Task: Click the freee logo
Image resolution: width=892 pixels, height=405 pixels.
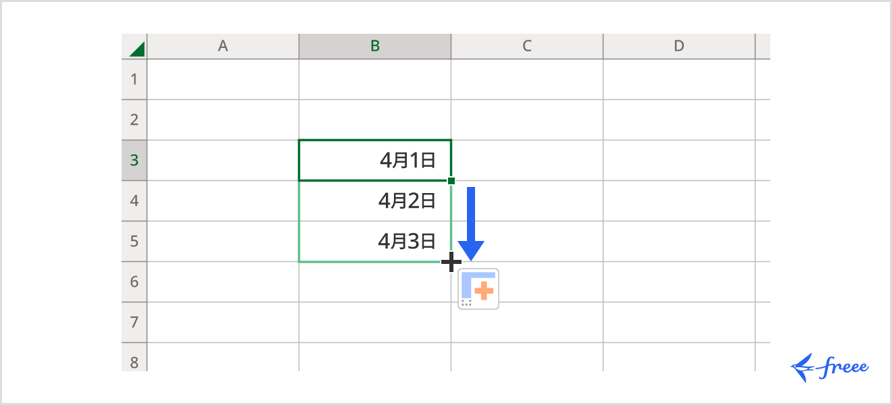Action: (x=830, y=368)
